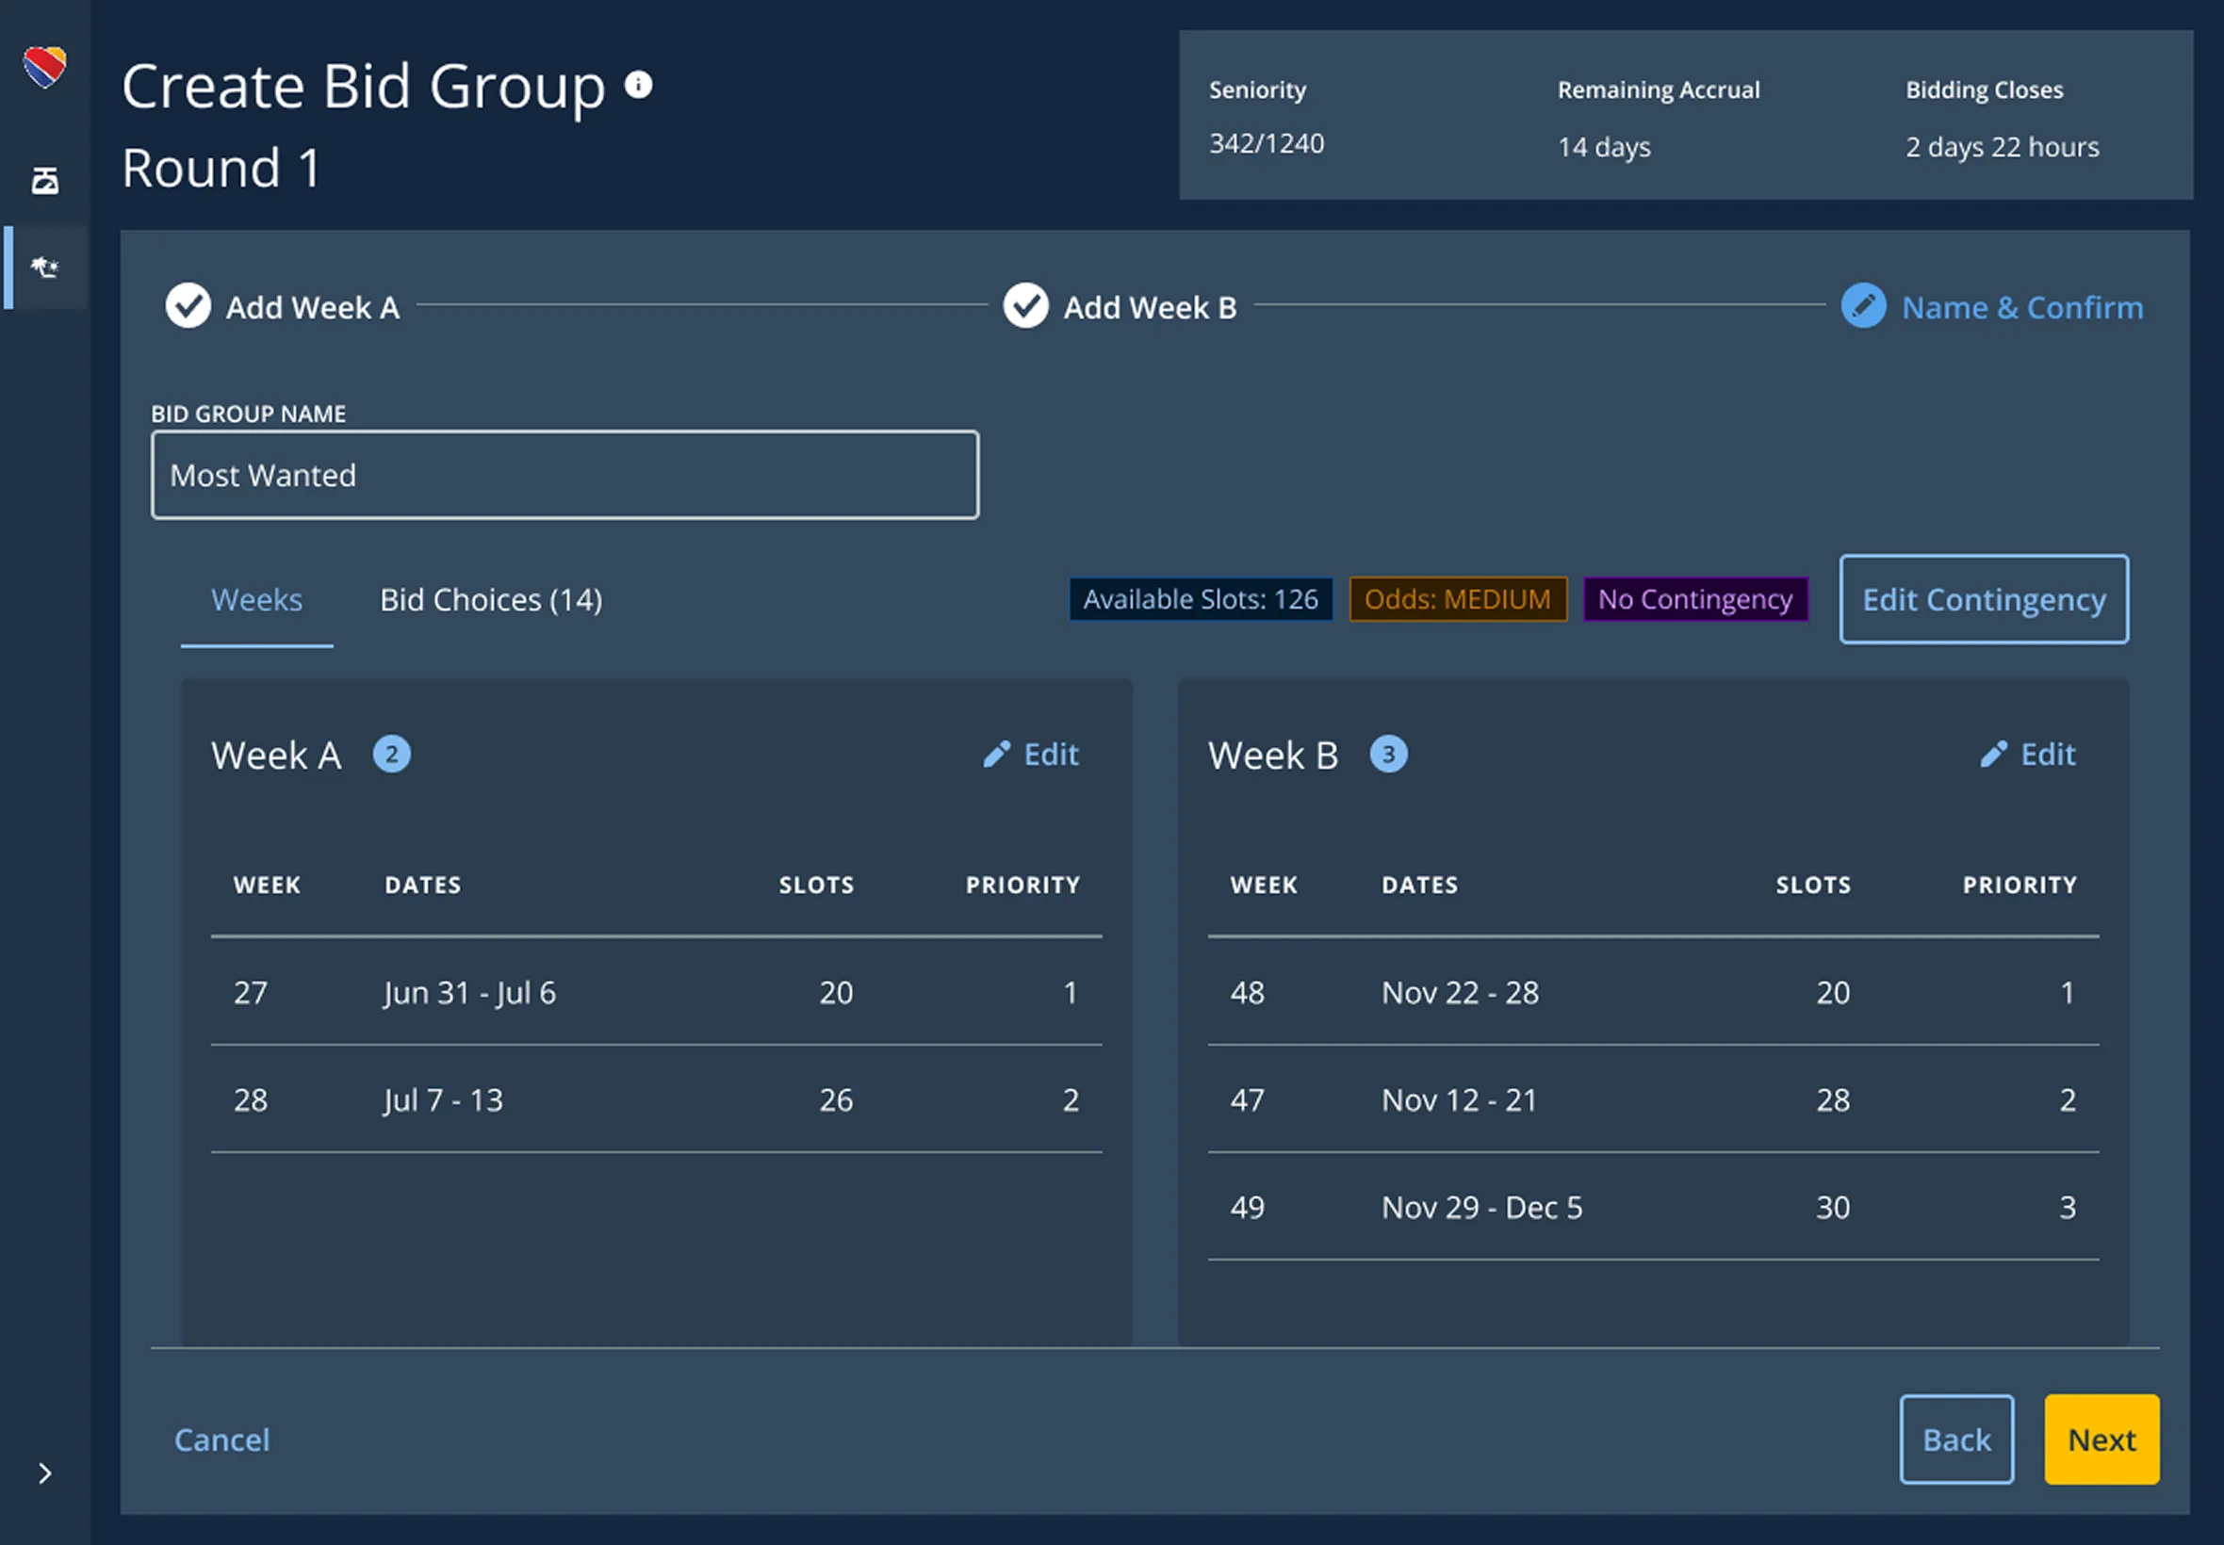
Task: Switch to the Weeks tab
Action: pyautogui.click(x=256, y=600)
